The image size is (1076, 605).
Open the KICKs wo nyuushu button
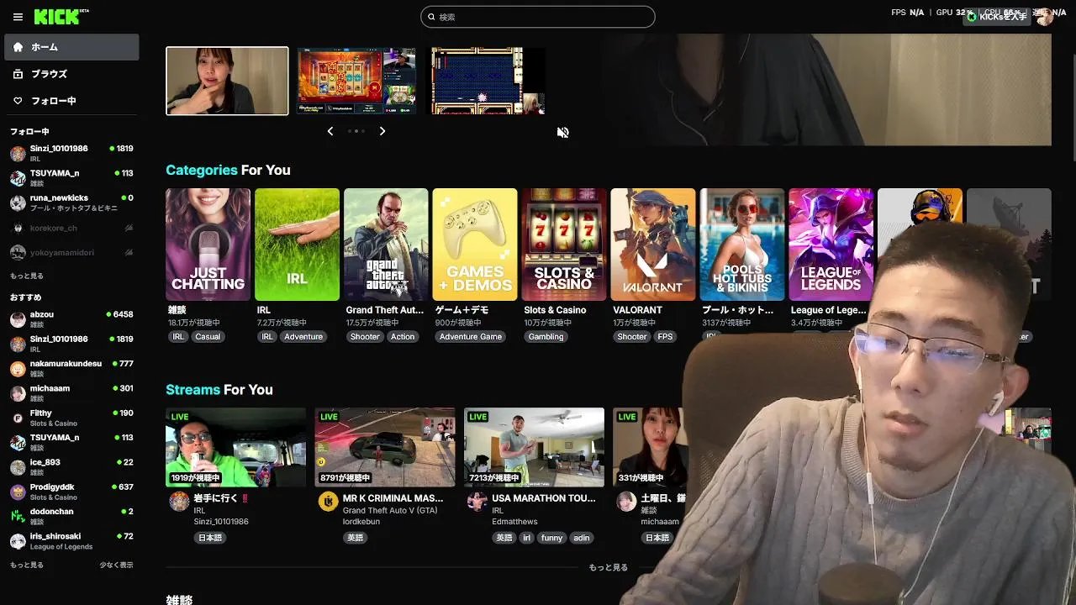pos(996,17)
